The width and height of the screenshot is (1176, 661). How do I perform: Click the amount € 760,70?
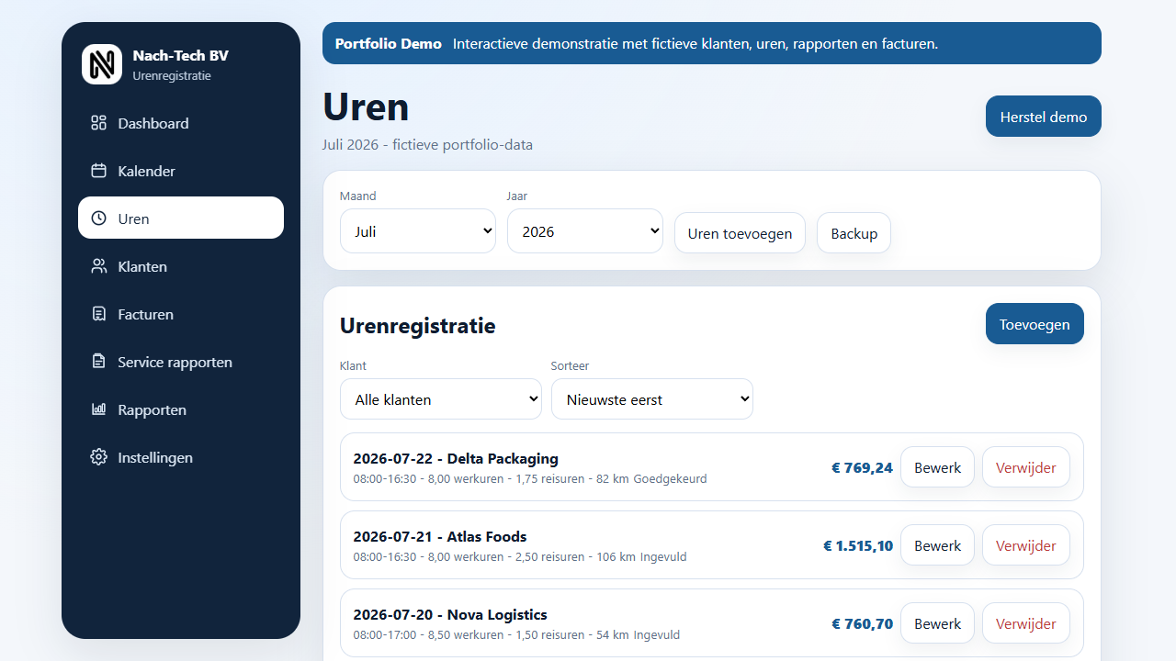pos(862,623)
